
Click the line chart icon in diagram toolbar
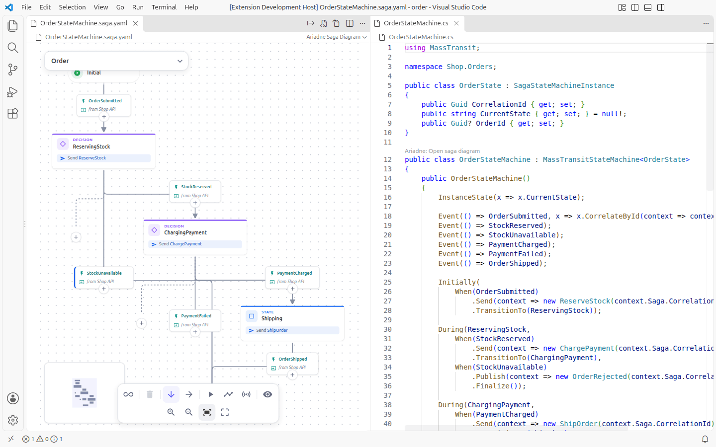point(228,394)
